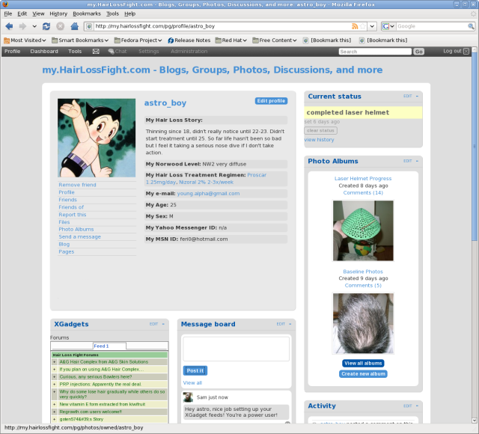Open the Baseline Photos album thumbnail

(x=363, y=323)
